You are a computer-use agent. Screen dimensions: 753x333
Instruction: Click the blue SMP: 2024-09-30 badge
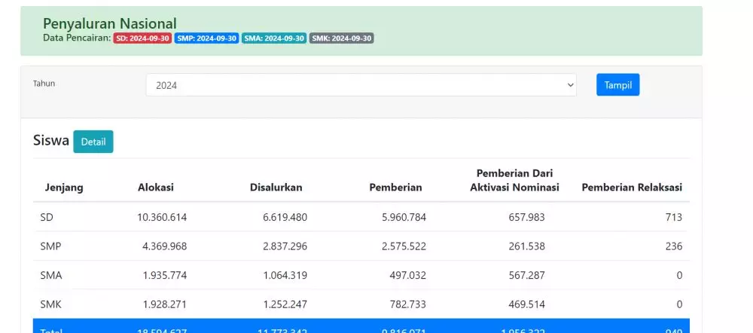207,38
